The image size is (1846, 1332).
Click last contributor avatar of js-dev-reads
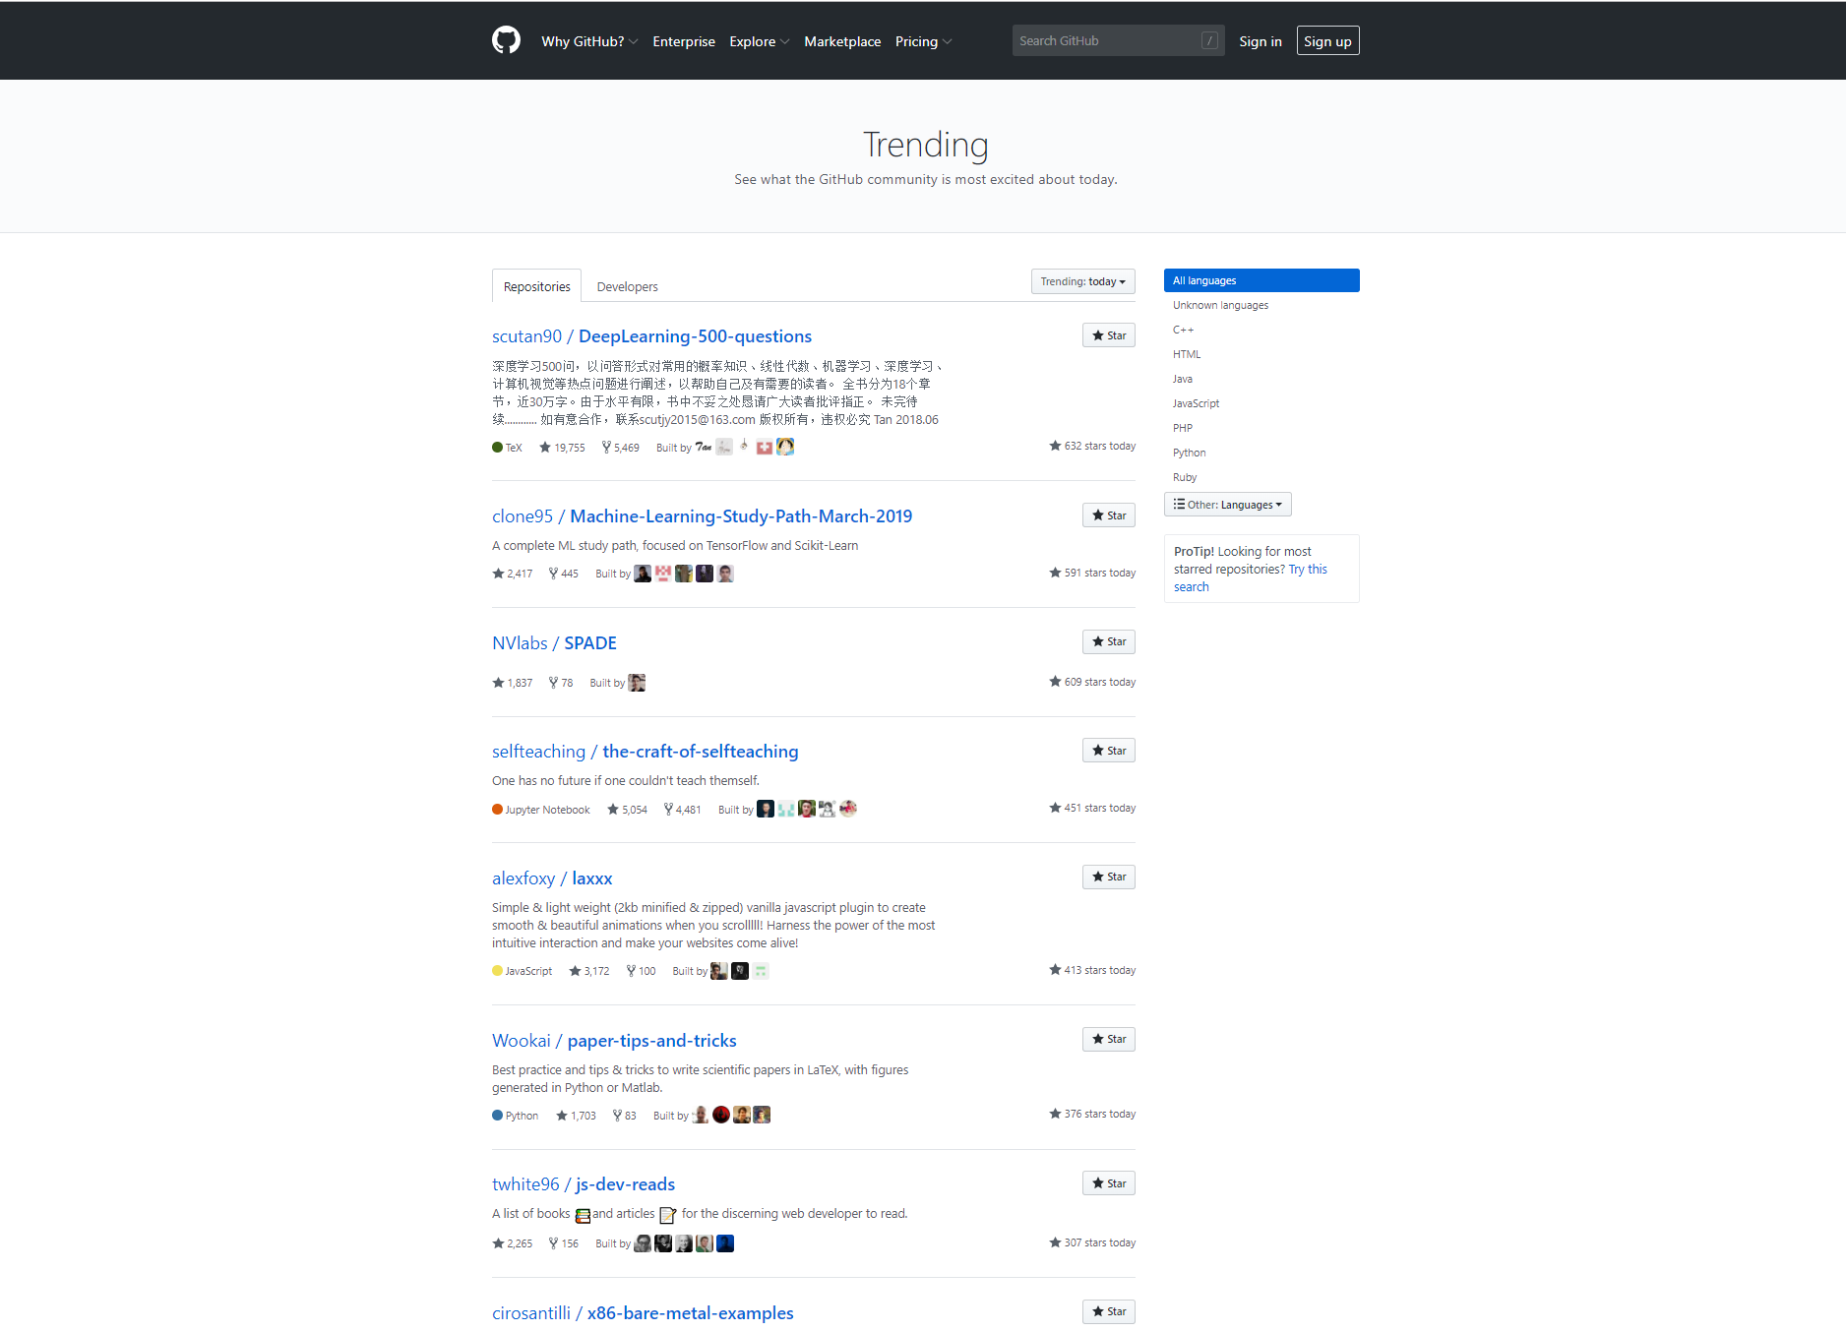point(725,1243)
